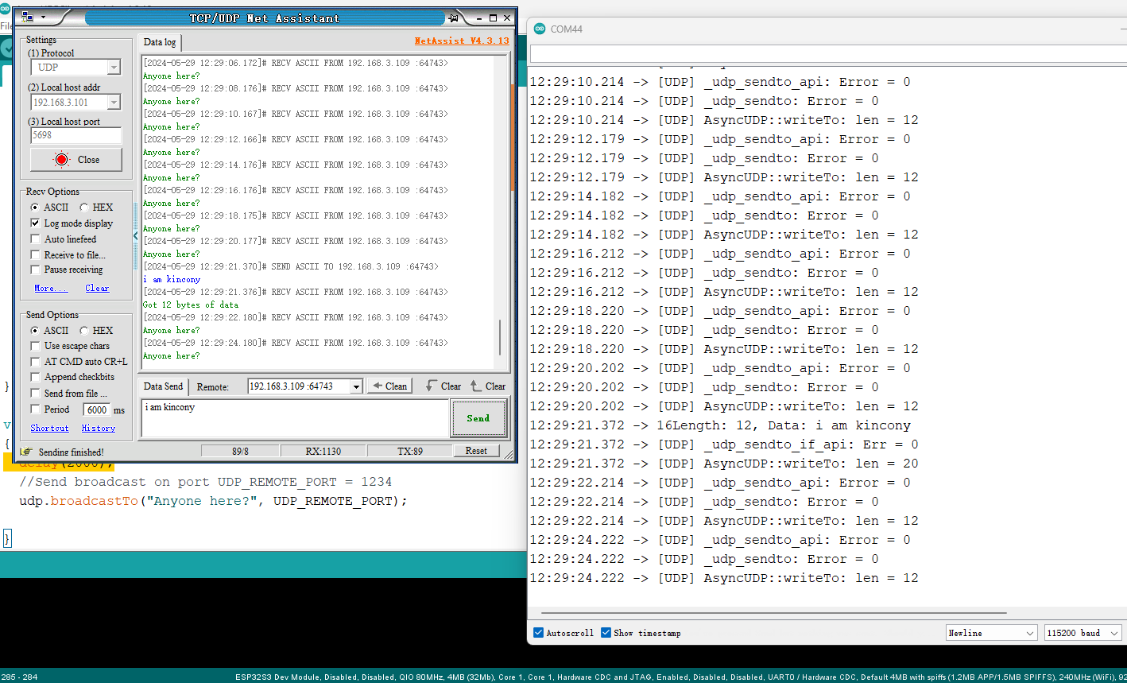Select HEX in Recv Options
The image size is (1127, 683).
(x=83, y=208)
